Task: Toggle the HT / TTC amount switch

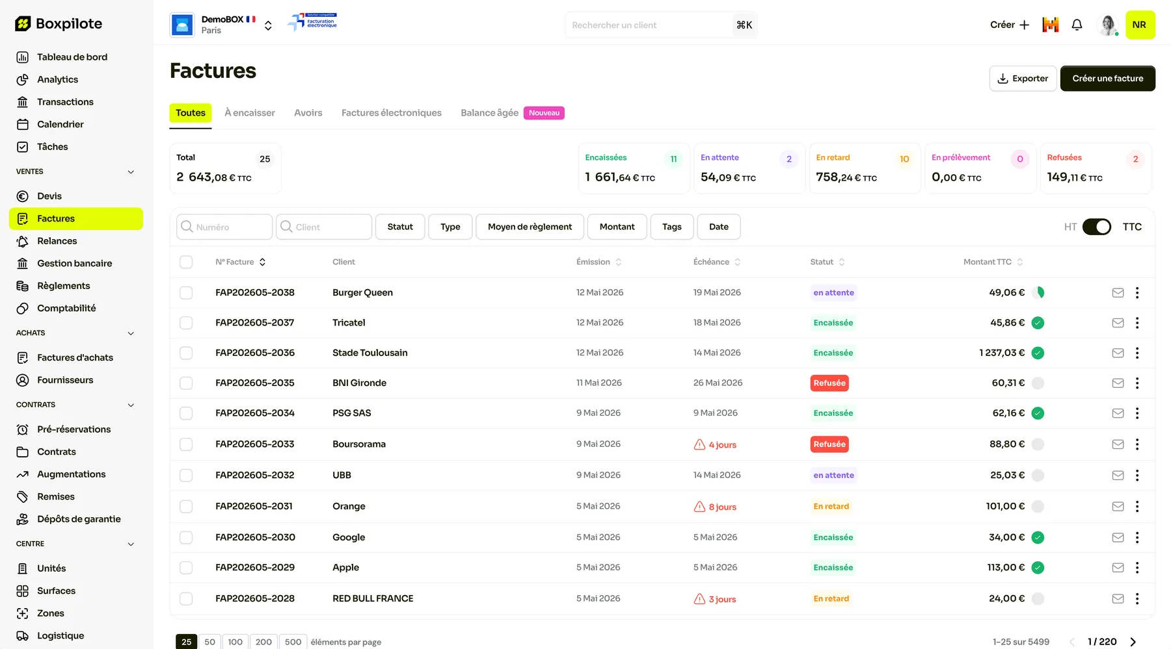Action: pos(1097,227)
